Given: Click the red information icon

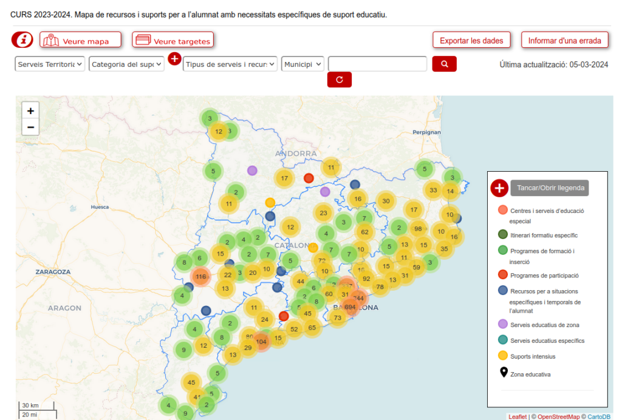Looking at the screenshot, I should [22, 41].
